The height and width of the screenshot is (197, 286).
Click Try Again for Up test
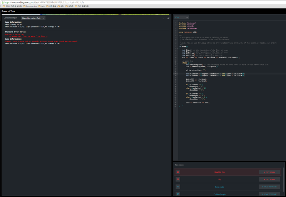click(x=269, y=179)
